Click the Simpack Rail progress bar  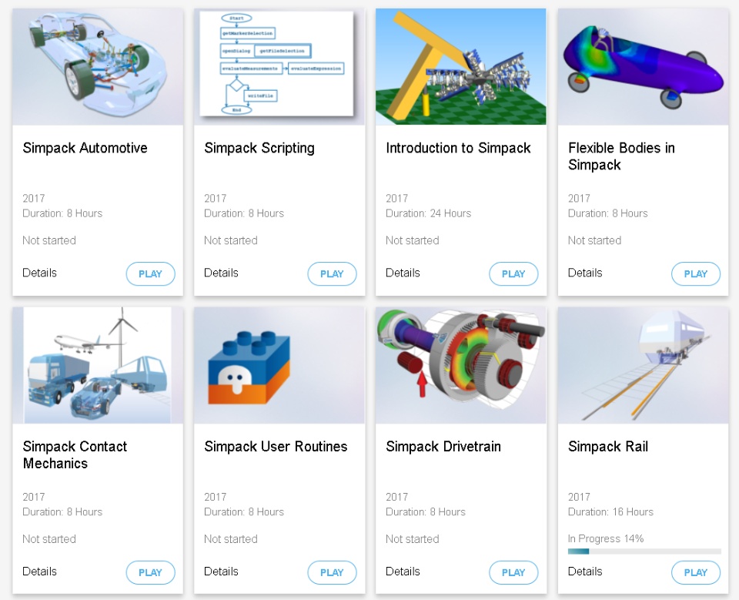[x=644, y=551]
